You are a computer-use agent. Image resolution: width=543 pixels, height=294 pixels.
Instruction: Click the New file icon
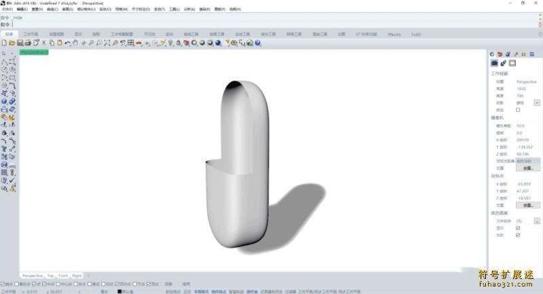coord(4,43)
